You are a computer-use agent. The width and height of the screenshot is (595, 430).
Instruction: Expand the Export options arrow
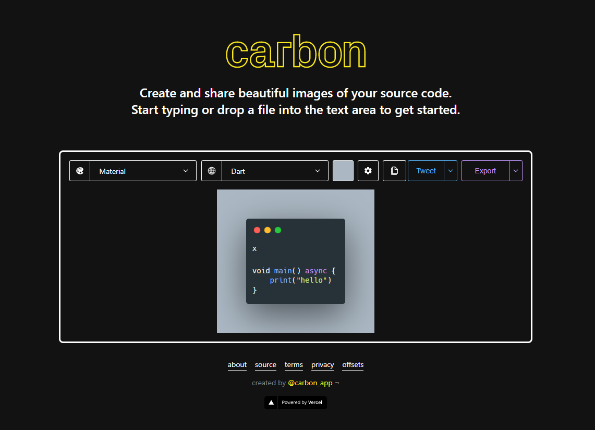tap(516, 171)
